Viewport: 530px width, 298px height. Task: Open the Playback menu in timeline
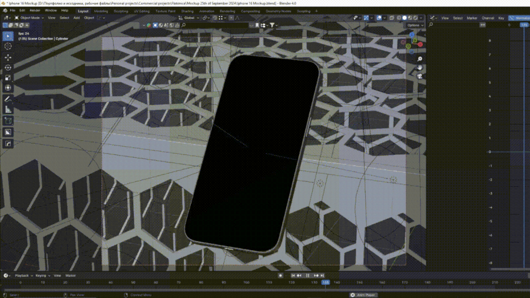coord(22,276)
